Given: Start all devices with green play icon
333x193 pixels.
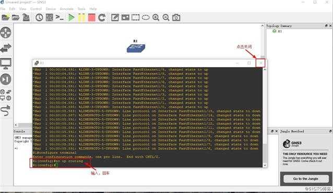Looking at the screenshot, I should pyautogui.click(x=72, y=17).
